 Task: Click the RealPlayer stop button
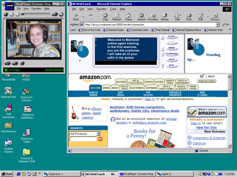coord(17,14)
